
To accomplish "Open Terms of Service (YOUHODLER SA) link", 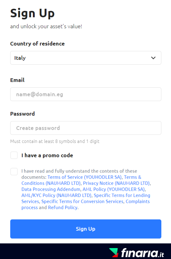I will [85, 177].
